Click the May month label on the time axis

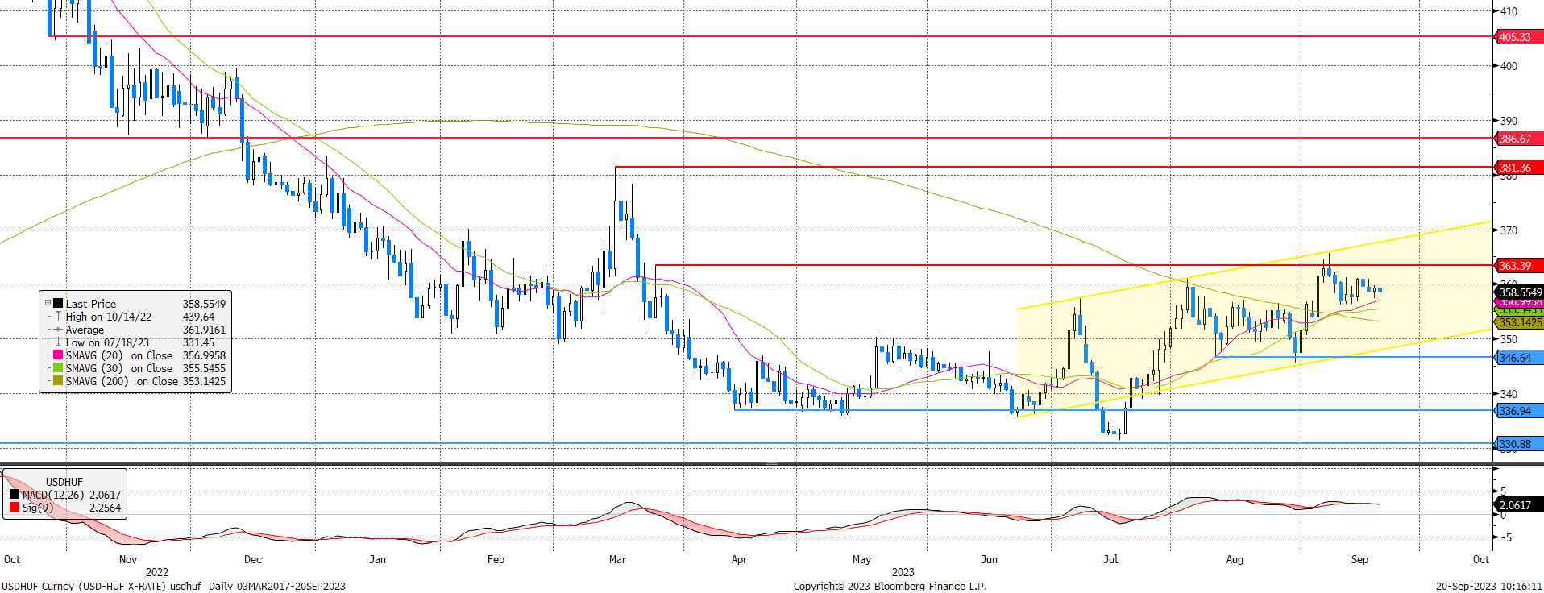coord(861,559)
